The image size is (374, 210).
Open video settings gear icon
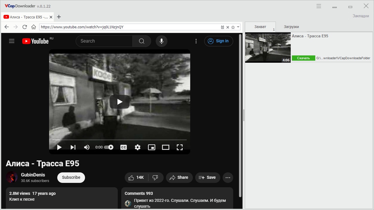(138, 147)
